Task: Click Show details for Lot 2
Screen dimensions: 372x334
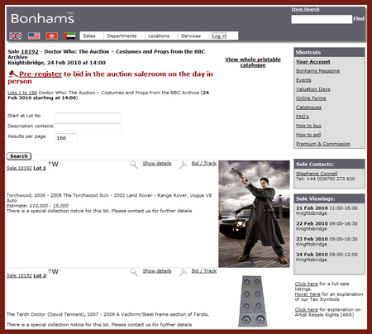Action: click(157, 271)
